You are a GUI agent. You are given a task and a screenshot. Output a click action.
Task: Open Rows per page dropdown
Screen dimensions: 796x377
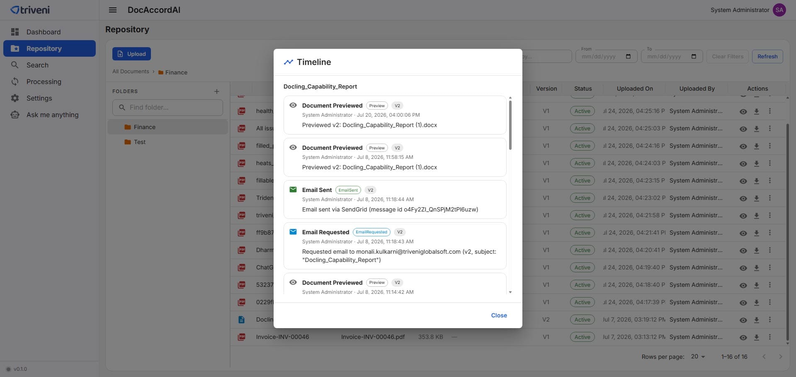pyautogui.click(x=698, y=357)
